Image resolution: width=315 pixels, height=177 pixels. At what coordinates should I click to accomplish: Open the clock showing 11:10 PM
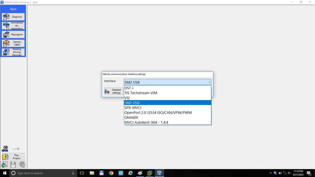coord(298,173)
